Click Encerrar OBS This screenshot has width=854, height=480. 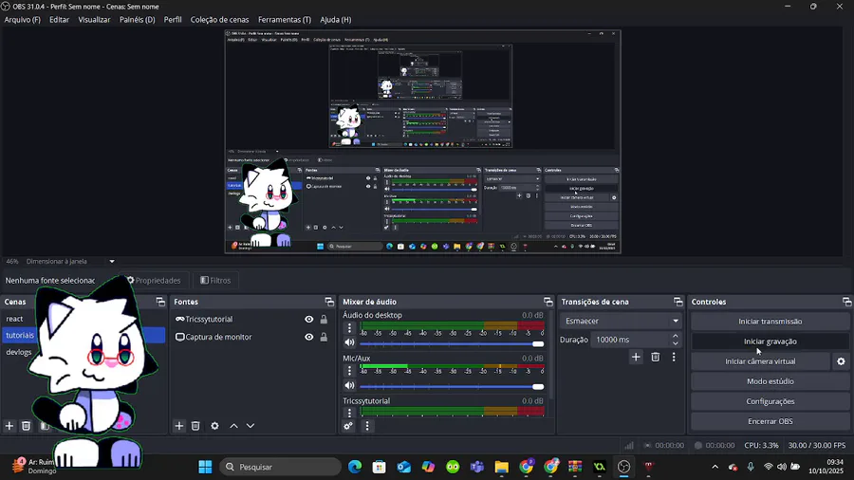tap(770, 421)
